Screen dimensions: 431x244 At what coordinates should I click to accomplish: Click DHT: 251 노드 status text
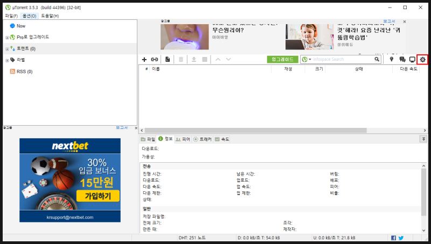pos(192,238)
